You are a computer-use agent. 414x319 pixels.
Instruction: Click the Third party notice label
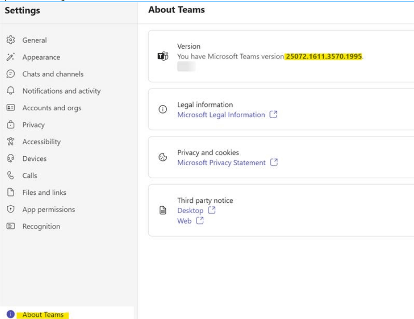pos(205,200)
